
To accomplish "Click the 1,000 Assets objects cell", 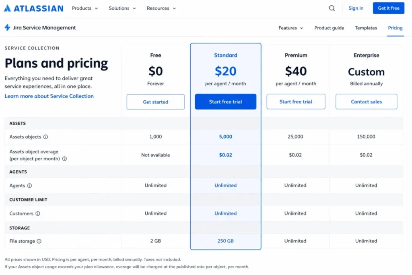I will tap(156, 137).
